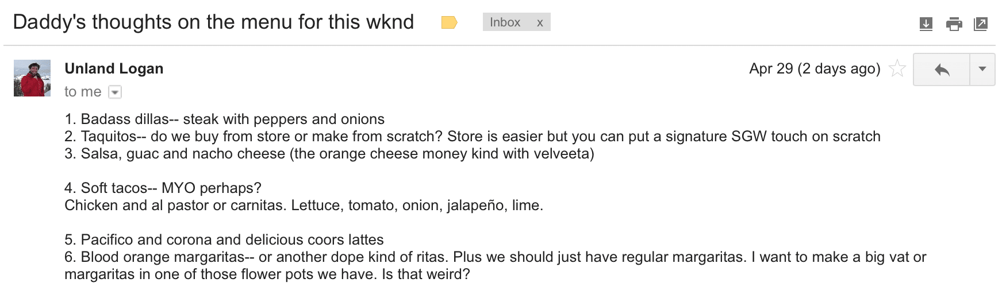This screenshot has width=1006, height=294.
Task: Click the Inbox label tag
Action: [505, 22]
